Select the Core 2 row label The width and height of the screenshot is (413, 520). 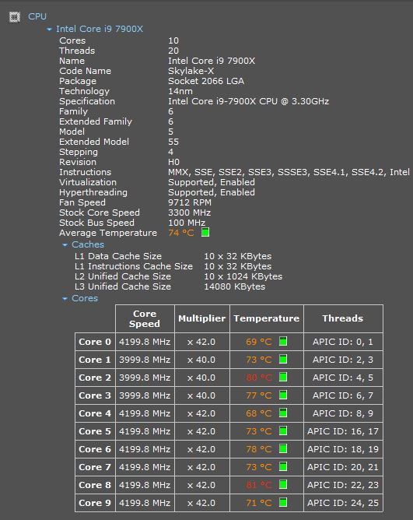click(x=95, y=378)
